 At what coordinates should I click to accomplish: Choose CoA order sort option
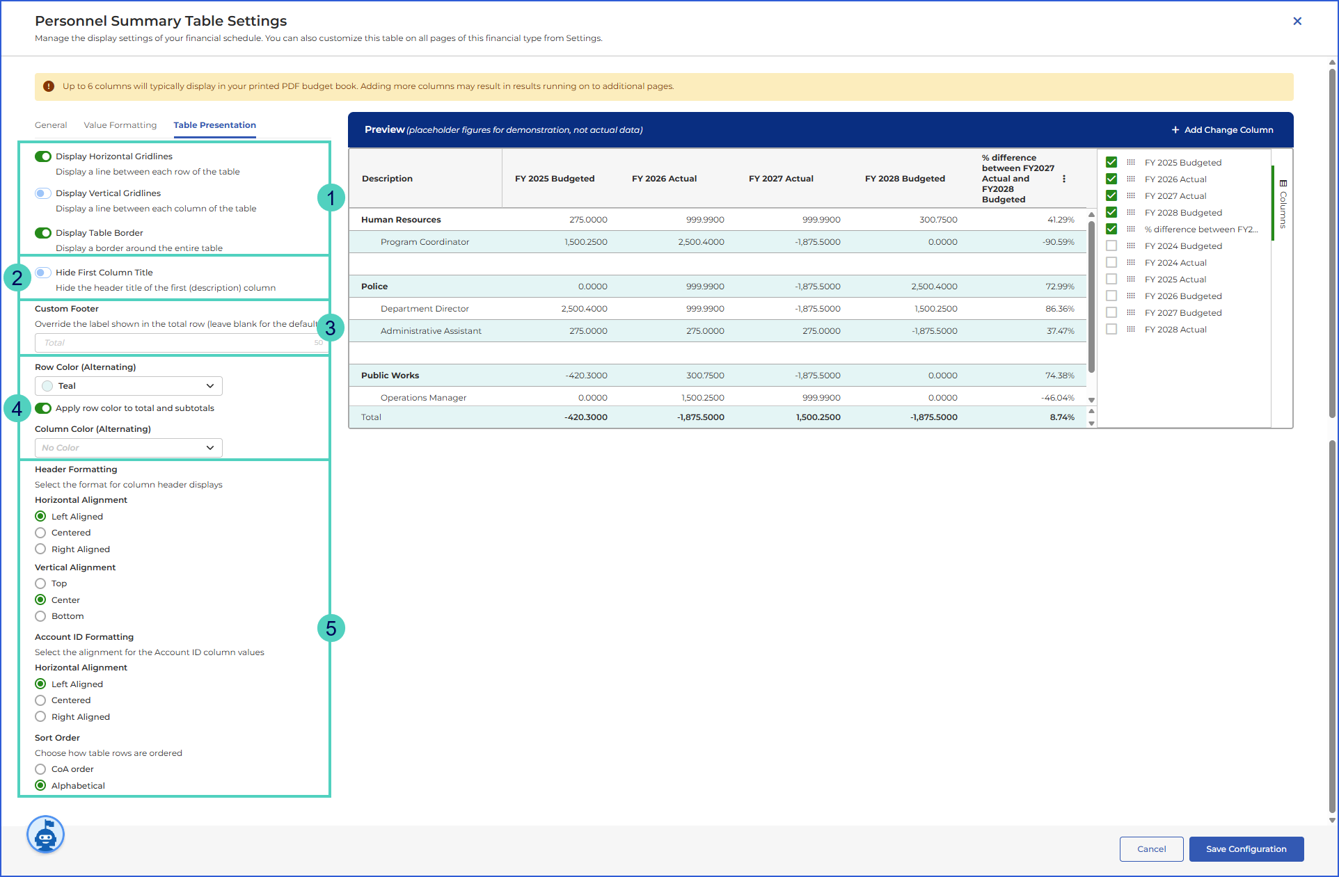tap(40, 769)
